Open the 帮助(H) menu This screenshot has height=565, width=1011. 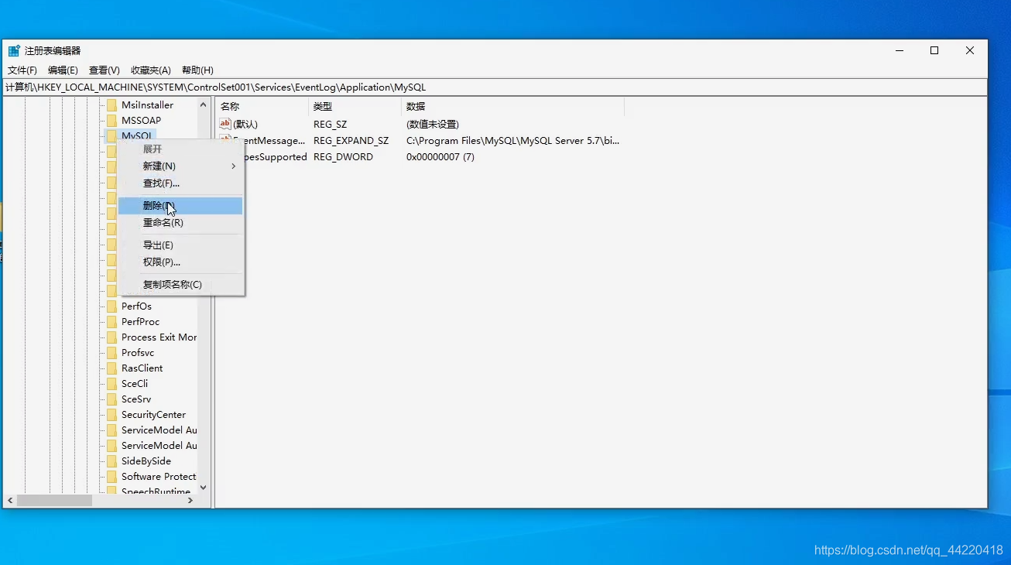click(x=197, y=70)
